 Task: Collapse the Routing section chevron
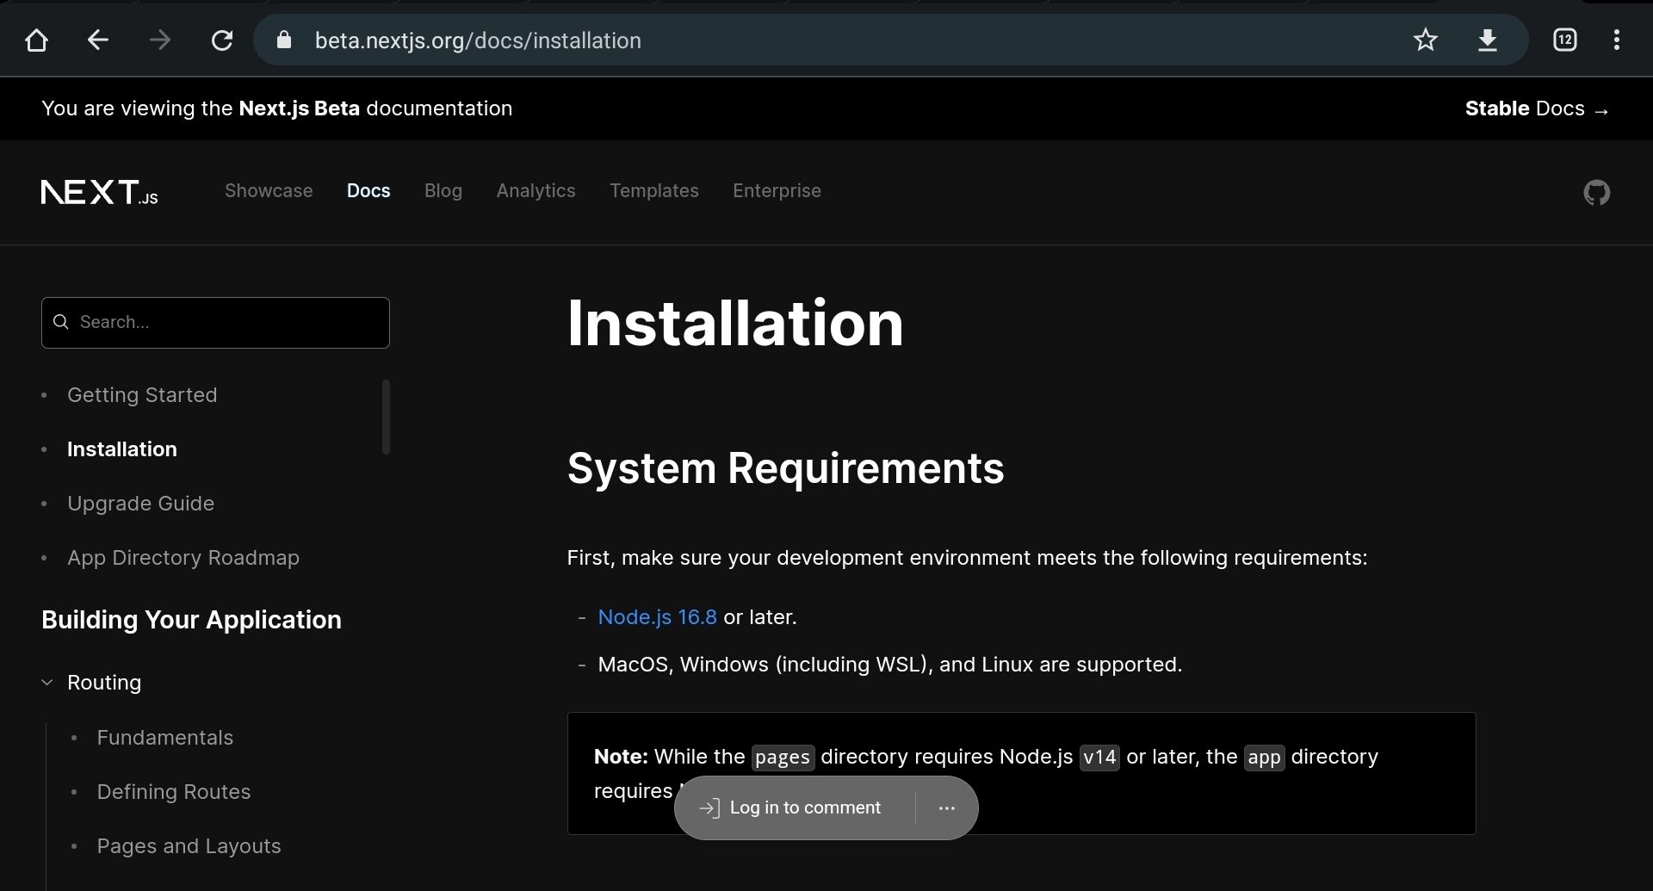pyautogui.click(x=47, y=683)
